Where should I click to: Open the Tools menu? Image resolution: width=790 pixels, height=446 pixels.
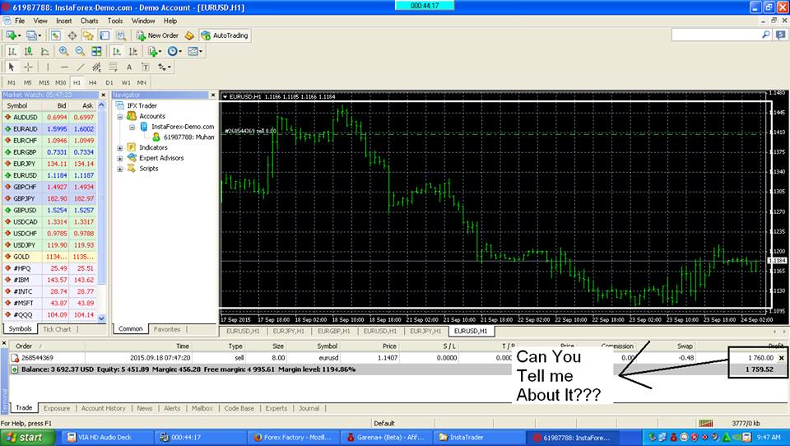pos(115,21)
